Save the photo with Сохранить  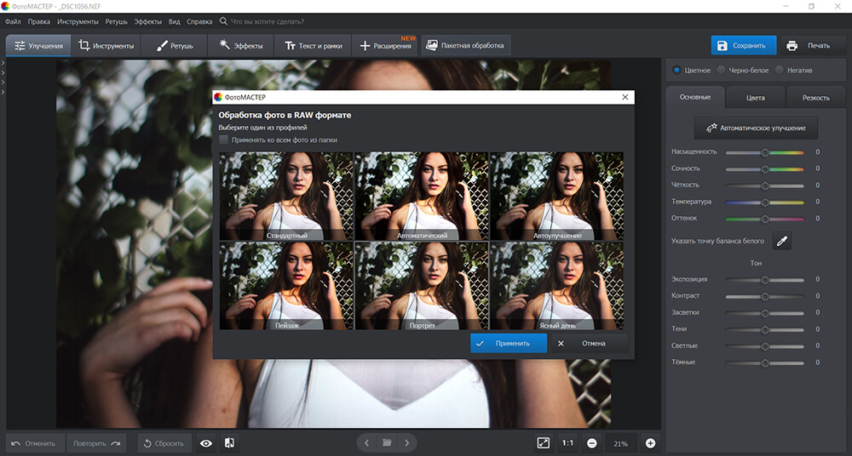743,46
